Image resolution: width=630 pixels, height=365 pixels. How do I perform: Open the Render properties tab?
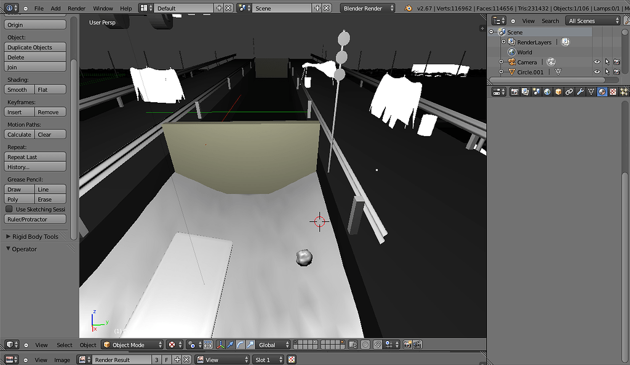[514, 92]
